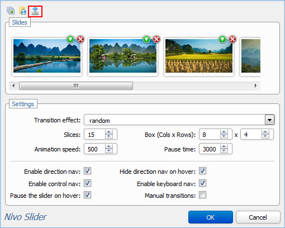
Task: Click the upload icon highlighted in red
Action: click(x=35, y=11)
